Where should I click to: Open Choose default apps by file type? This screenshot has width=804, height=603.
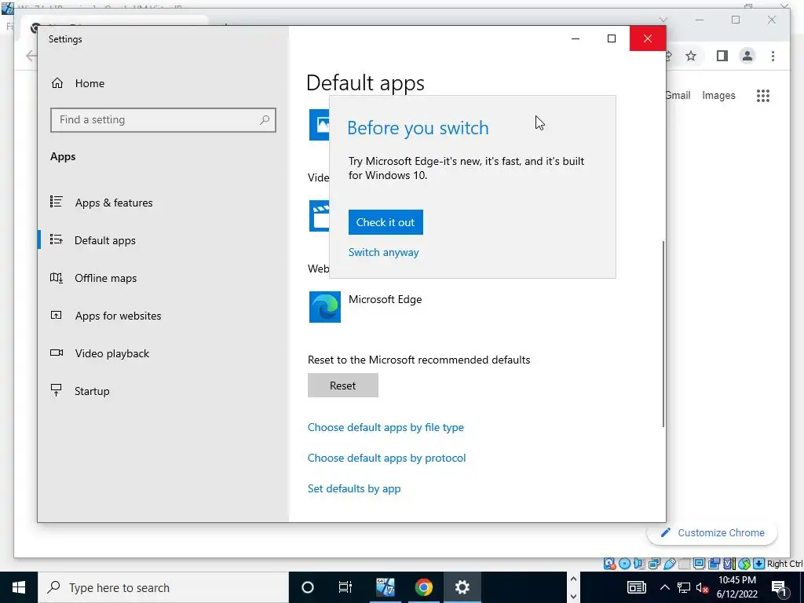(x=386, y=427)
